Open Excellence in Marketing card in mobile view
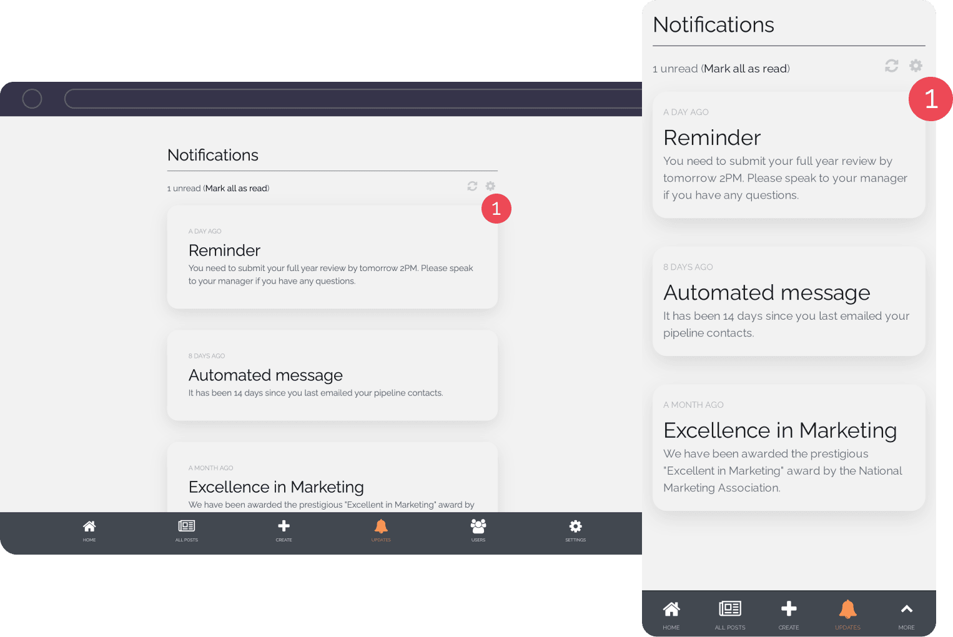The image size is (953, 637). point(789,448)
